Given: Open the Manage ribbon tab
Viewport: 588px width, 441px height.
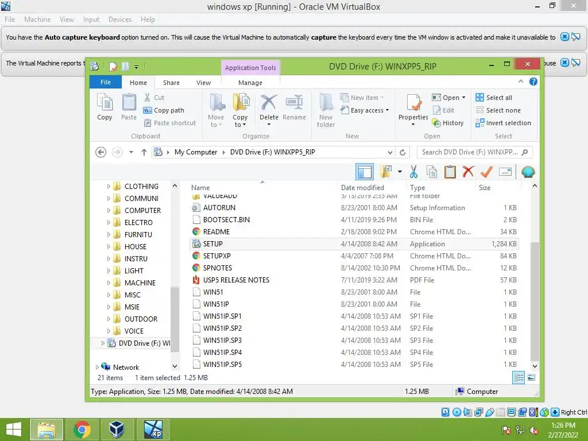Looking at the screenshot, I should pos(250,83).
